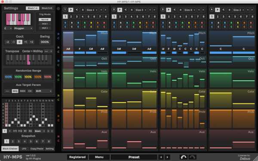Click block 2 R button next to Size
The width and height of the screenshot is (258, 161).
tap(132, 10)
